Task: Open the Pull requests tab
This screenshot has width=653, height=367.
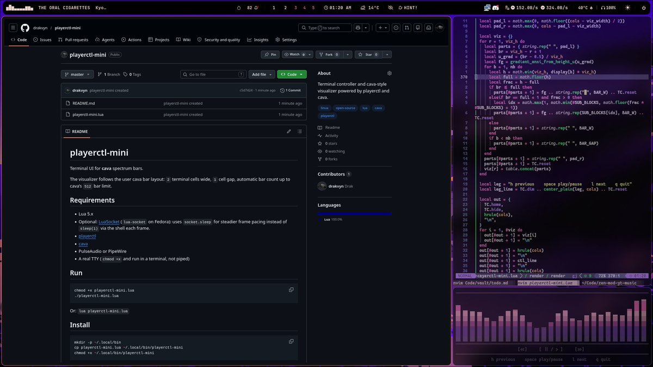Action: coord(73,40)
